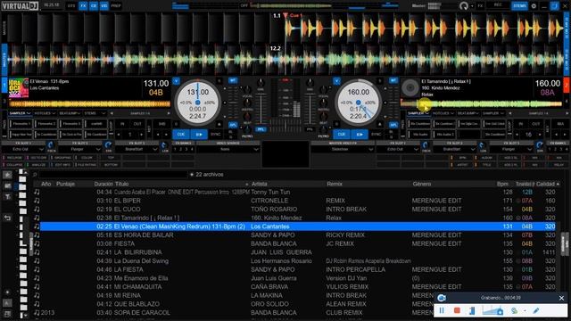Toggle the left deck video V button
Image resolution: width=571 pixels, height=321 pixels.
click(176, 81)
